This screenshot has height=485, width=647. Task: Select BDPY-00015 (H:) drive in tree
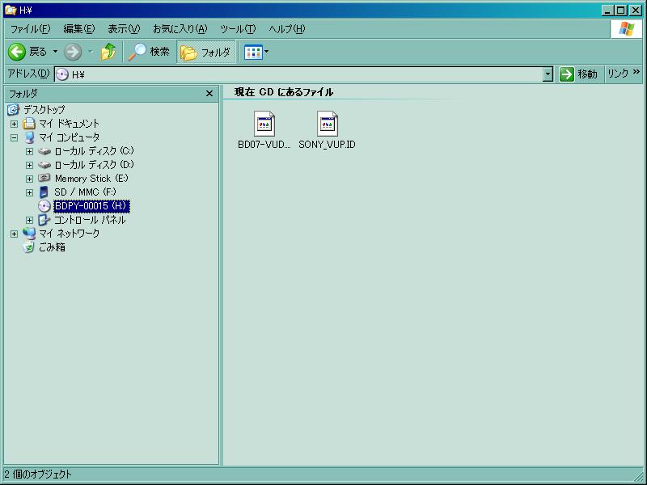pos(91,206)
